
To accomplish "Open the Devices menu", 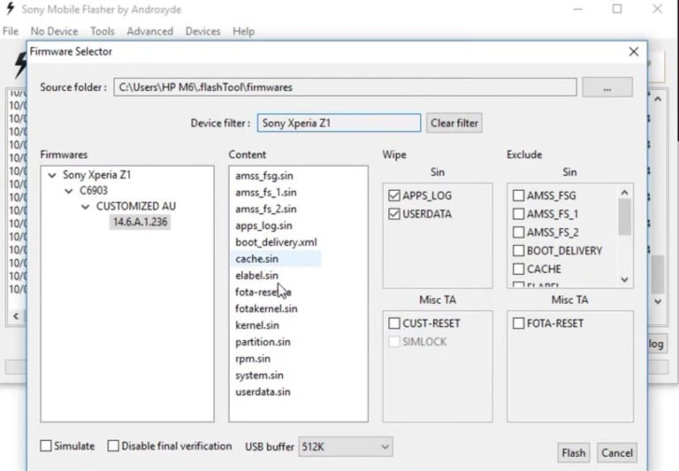I will [x=202, y=31].
